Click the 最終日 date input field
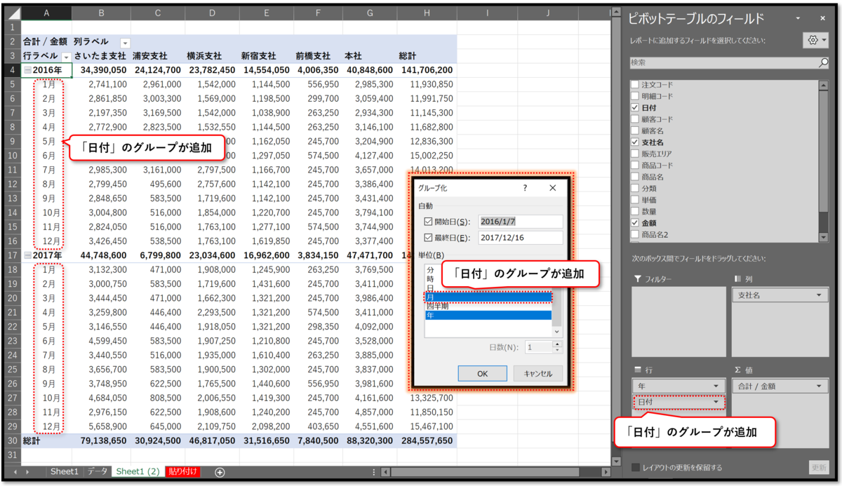This screenshot has width=842, height=486. click(521, 237)
